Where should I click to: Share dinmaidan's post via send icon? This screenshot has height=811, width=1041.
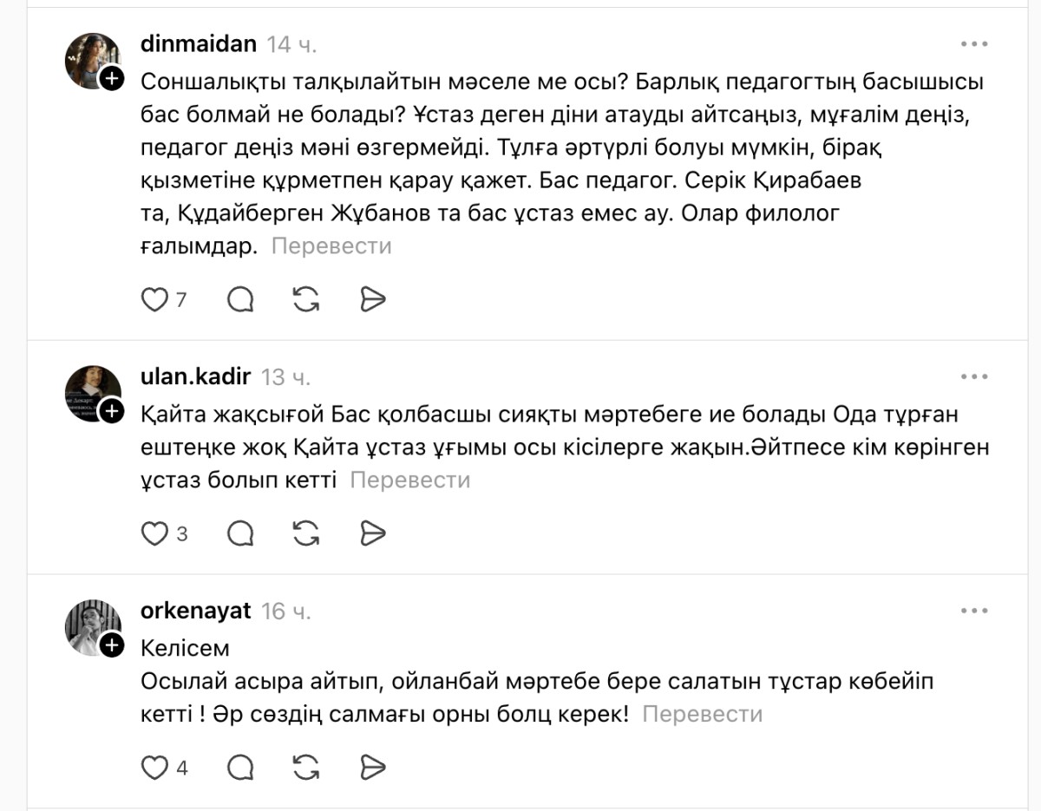tap(372, 300)
